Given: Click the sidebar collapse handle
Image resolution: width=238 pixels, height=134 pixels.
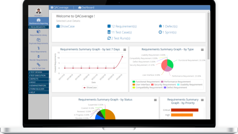Looking at the screenshot, I should point(49,80).
